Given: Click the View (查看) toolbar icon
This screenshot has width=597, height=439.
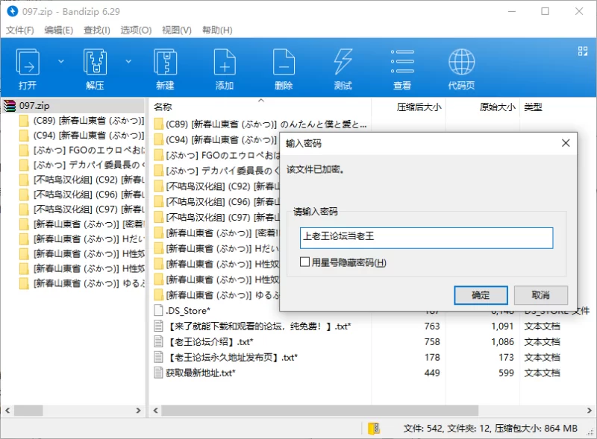Looking at the screenshot, I should pos(402,67).
